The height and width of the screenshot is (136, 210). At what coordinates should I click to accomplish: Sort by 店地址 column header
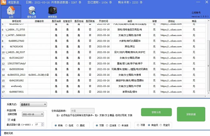point(171,21)
